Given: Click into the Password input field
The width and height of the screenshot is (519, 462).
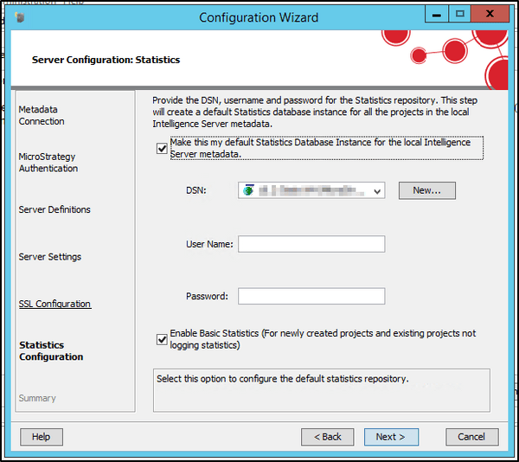Looking at the screenshot, I should pos(311,296).
